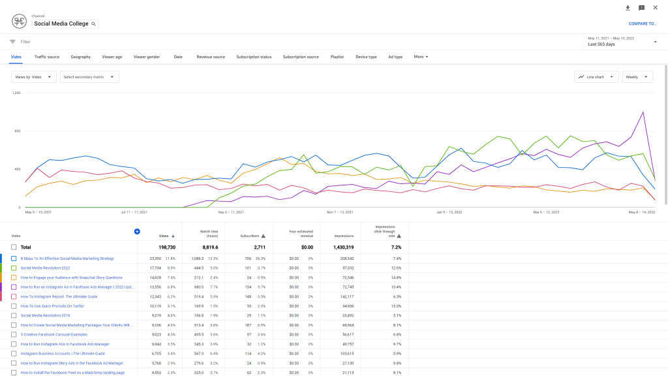Image resolution: width=668 pixels, height=376 pixels.
Task: Check the Total row checkbox
Action: tap(14, 247)
